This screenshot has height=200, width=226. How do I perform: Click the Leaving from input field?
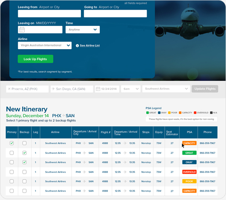[49, 14]
